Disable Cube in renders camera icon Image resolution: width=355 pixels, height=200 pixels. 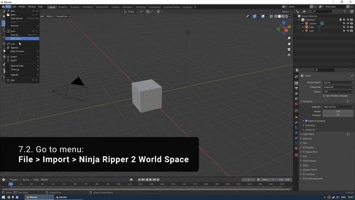pyautogui.click(x=352, y=27)
